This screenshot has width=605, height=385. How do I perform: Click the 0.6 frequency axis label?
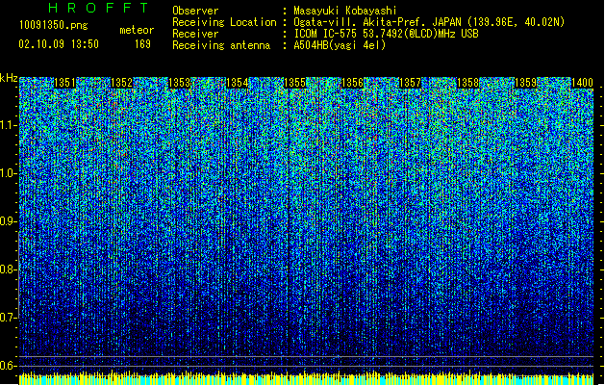[9, 366]
